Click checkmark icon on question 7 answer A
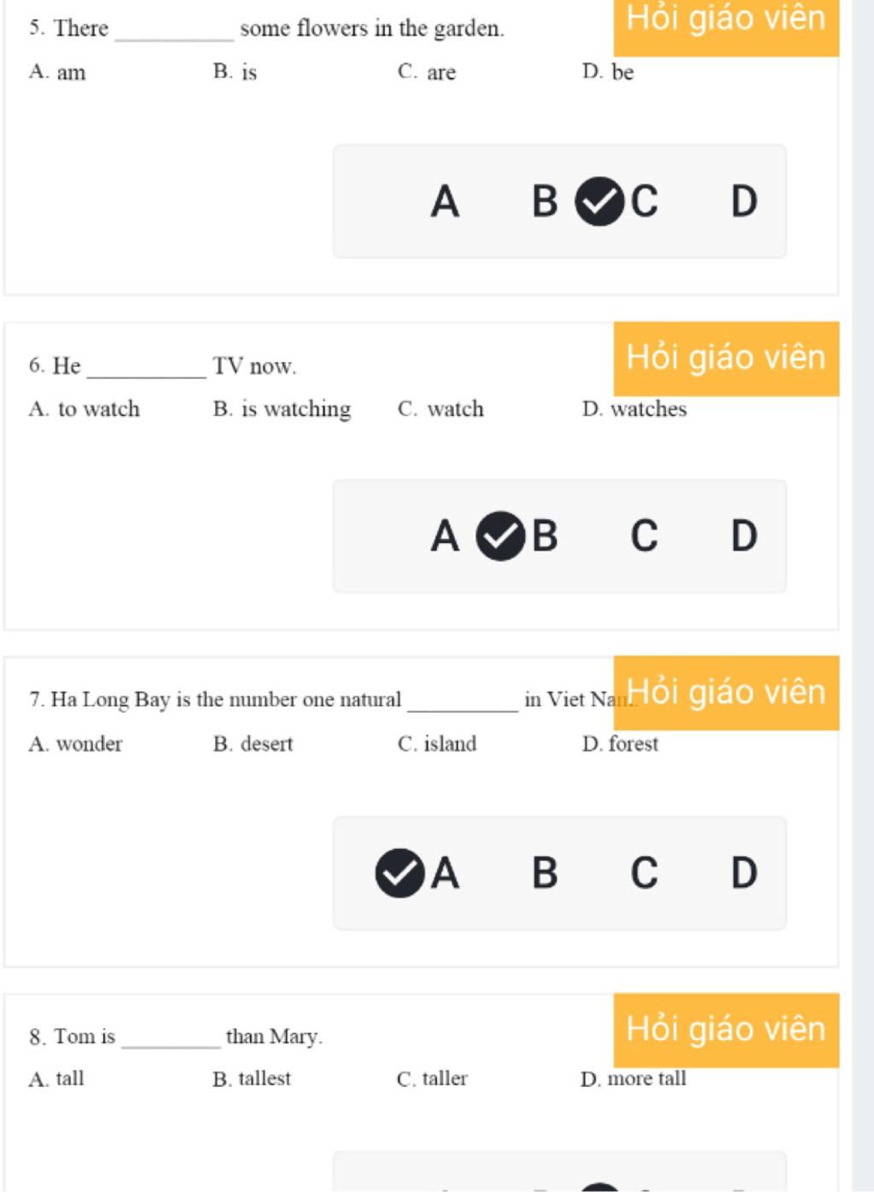 click(399, 874)
